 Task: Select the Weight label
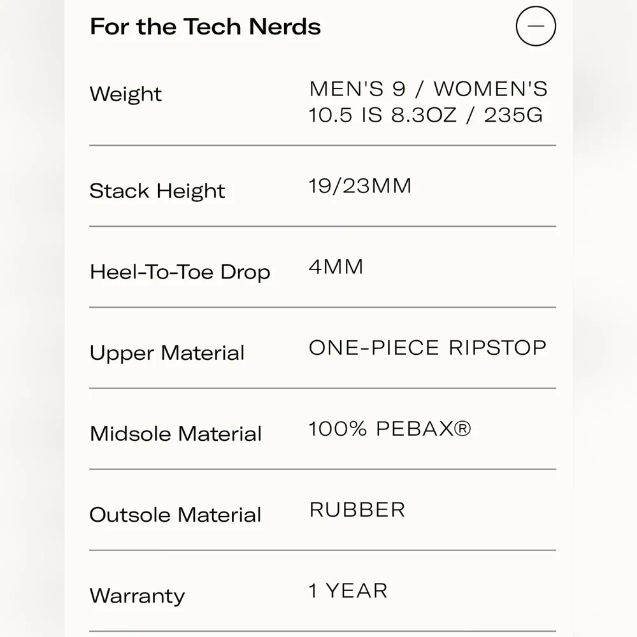[125, 94]
